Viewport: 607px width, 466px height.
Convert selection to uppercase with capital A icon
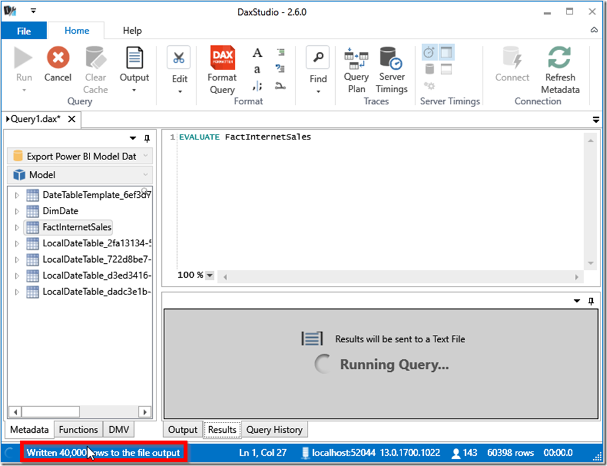257,53
